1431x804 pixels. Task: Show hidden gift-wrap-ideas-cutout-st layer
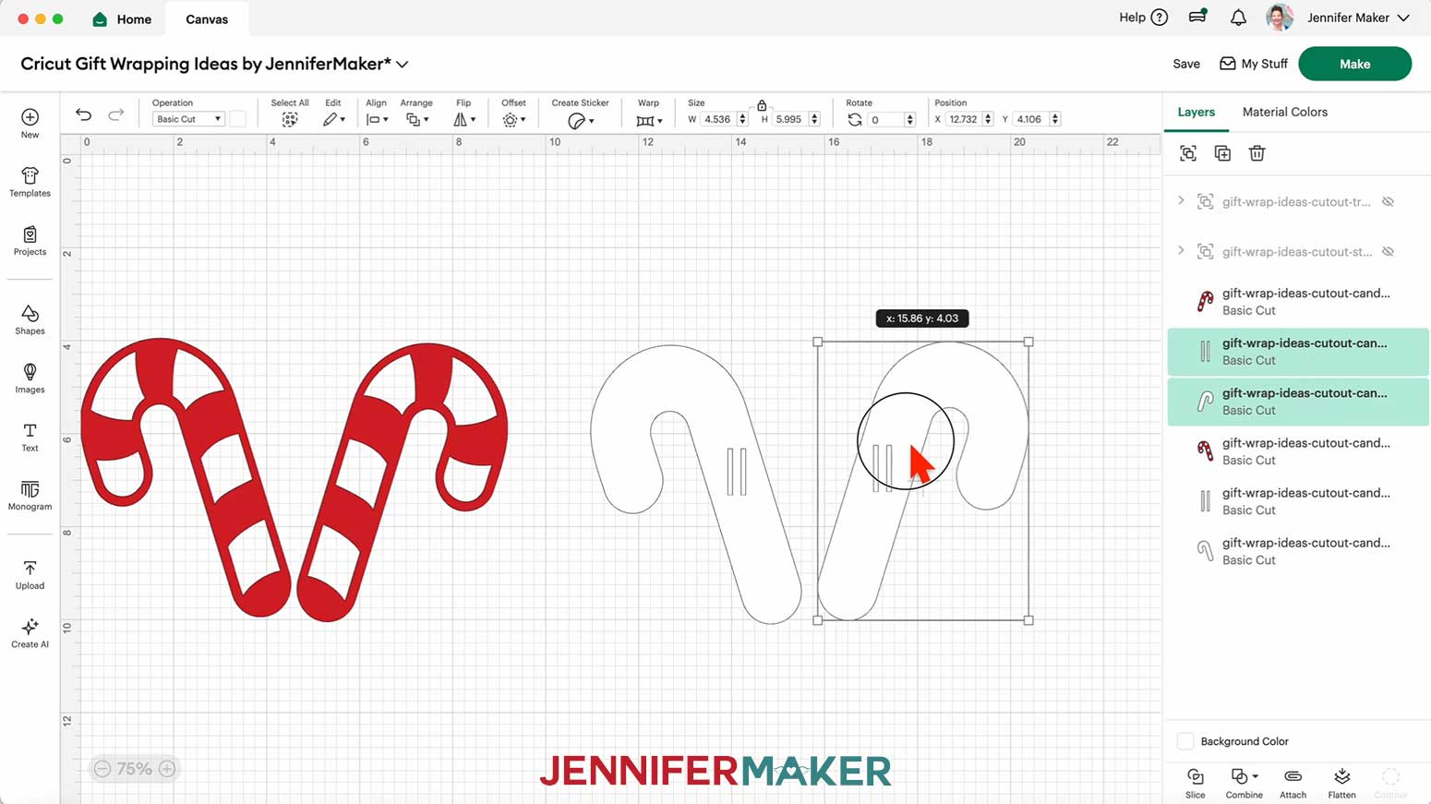point(1388,251)
